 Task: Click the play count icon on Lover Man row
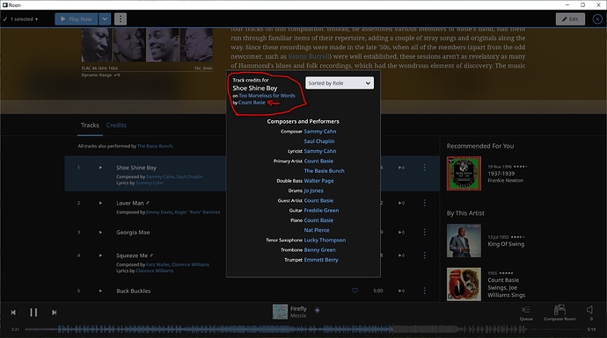401,203
